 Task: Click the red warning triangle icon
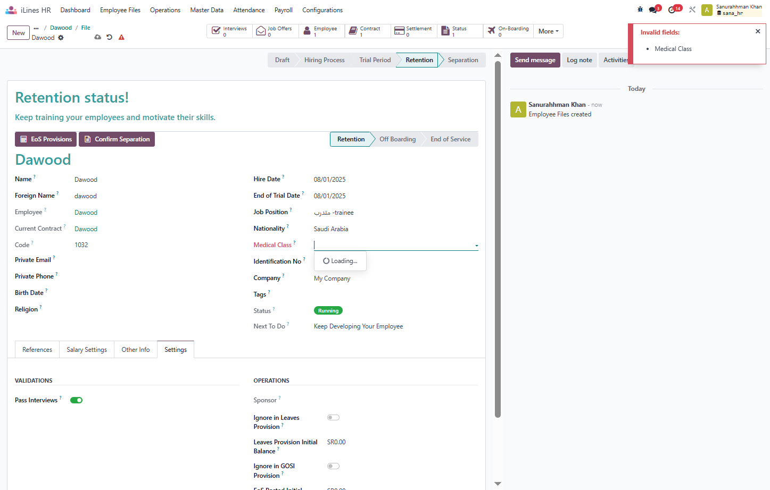[x=121, y=37]
